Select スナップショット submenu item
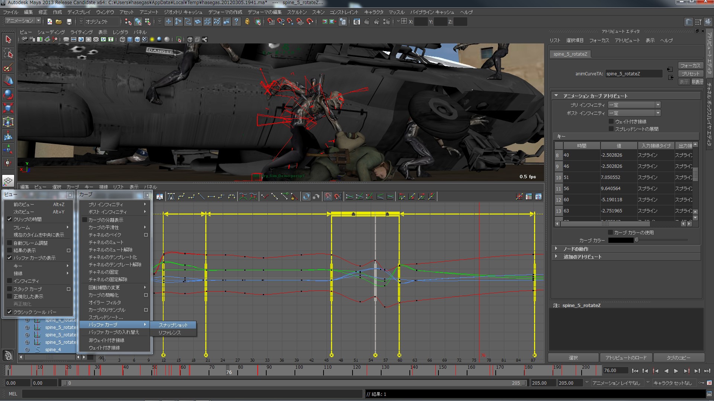Image resolution: width=714 pixels, height=401 pixels. 173,325
